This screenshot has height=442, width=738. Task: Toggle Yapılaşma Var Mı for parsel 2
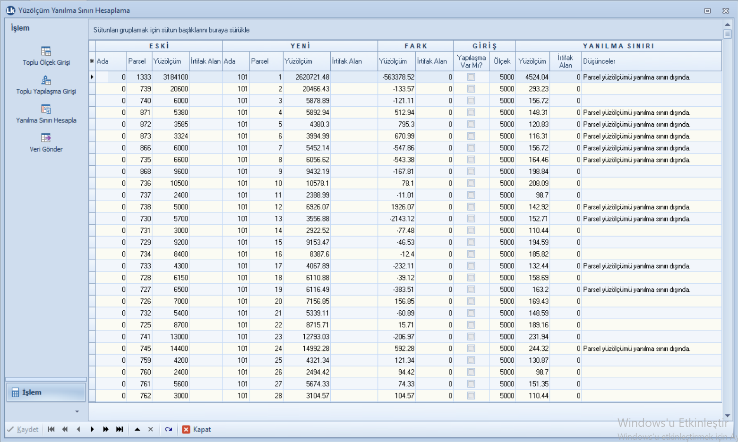tap(471, 89)
